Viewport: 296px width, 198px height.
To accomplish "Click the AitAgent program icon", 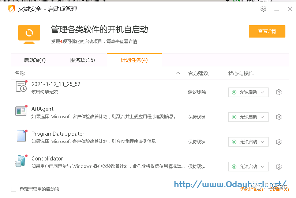I will pyautogui.click(x=21, y=111).
